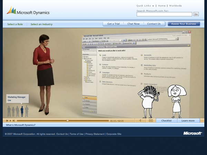Mute the video with the speaker icon

click(x=140, y=121)
